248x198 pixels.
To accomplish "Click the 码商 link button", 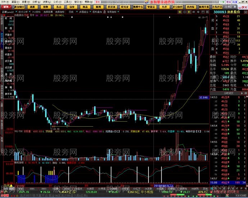I will point(235,2).
